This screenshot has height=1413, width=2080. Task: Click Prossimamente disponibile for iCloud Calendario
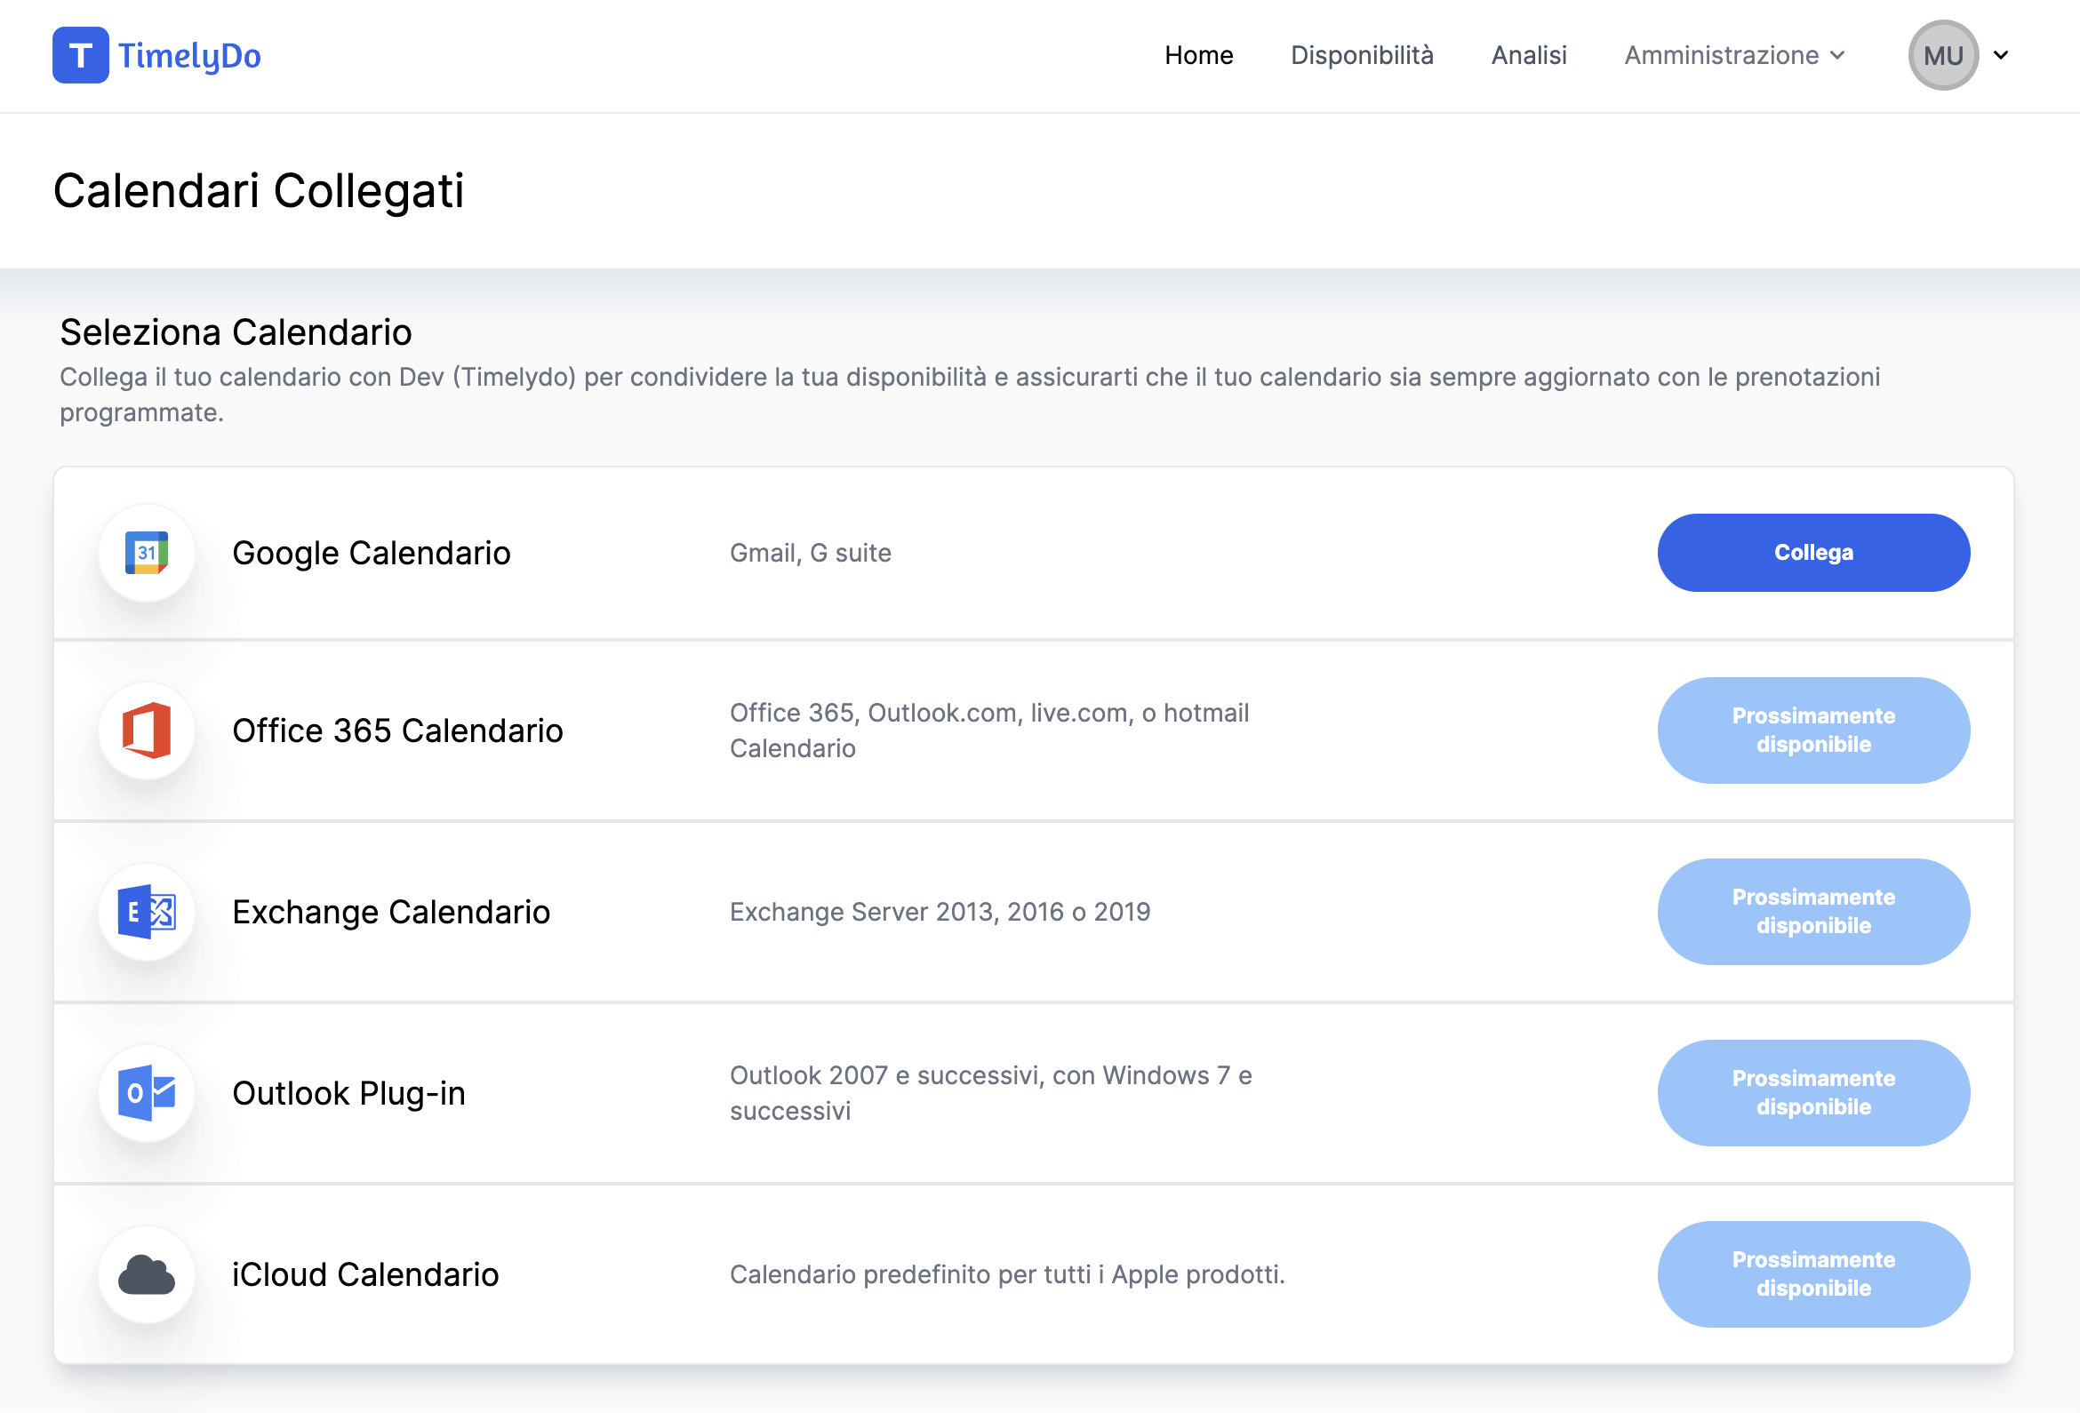(x=1813, y=1274)
